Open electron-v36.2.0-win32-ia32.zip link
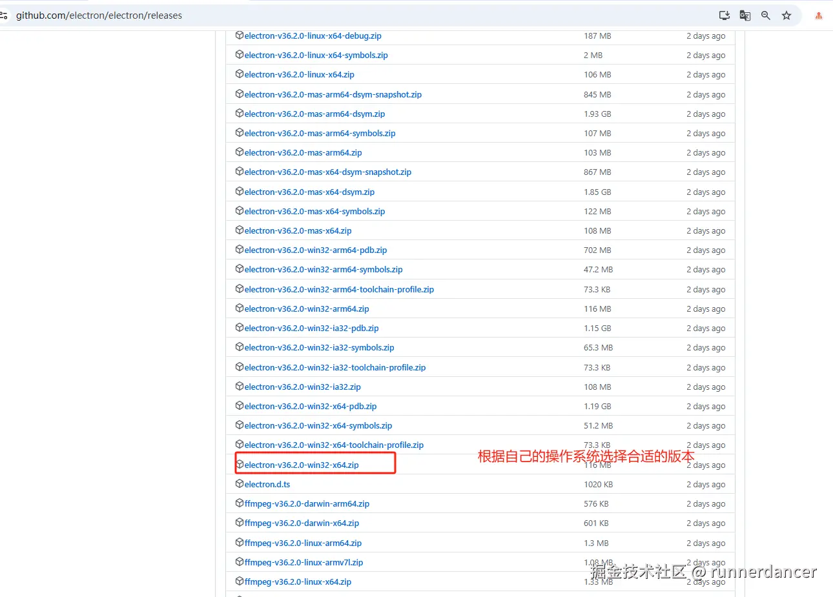The height and width of the screenshot is (597, 833). pyautogui.click(x=302, y=387)
